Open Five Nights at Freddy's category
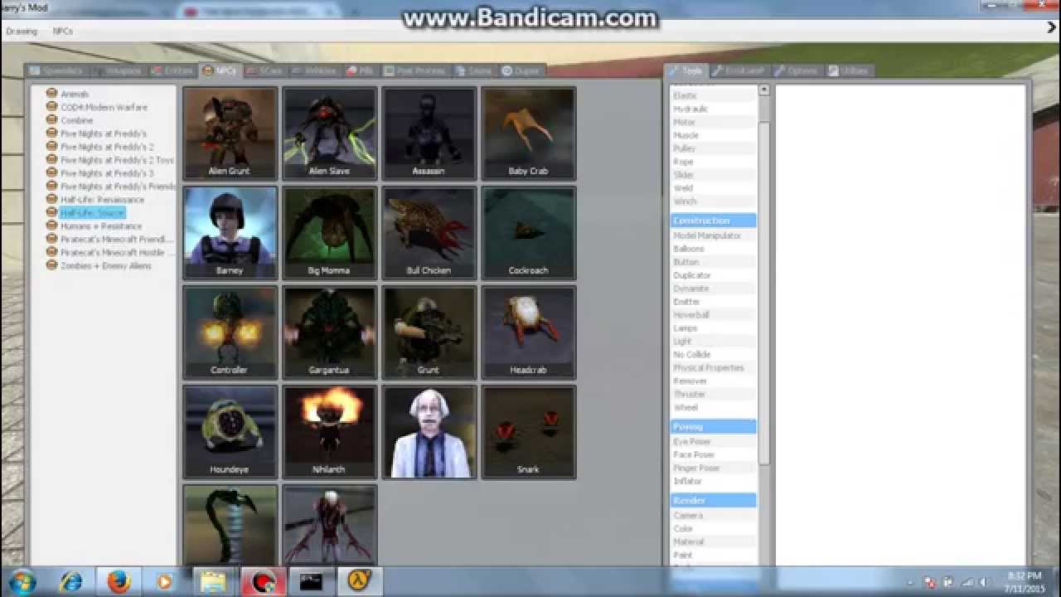The image size is (1061, 597). [104, 133]
